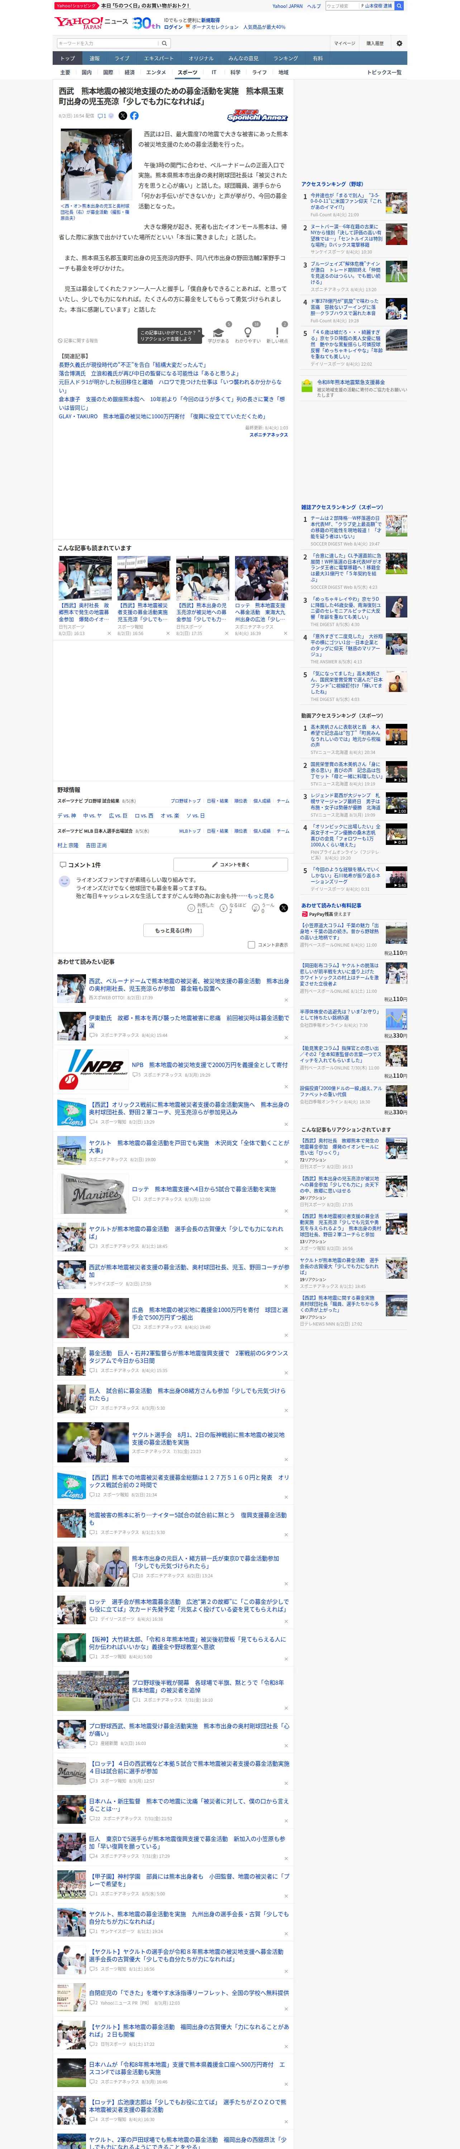Open the マイページ link
Screen dimensions: 460x2149
(344, 43)
